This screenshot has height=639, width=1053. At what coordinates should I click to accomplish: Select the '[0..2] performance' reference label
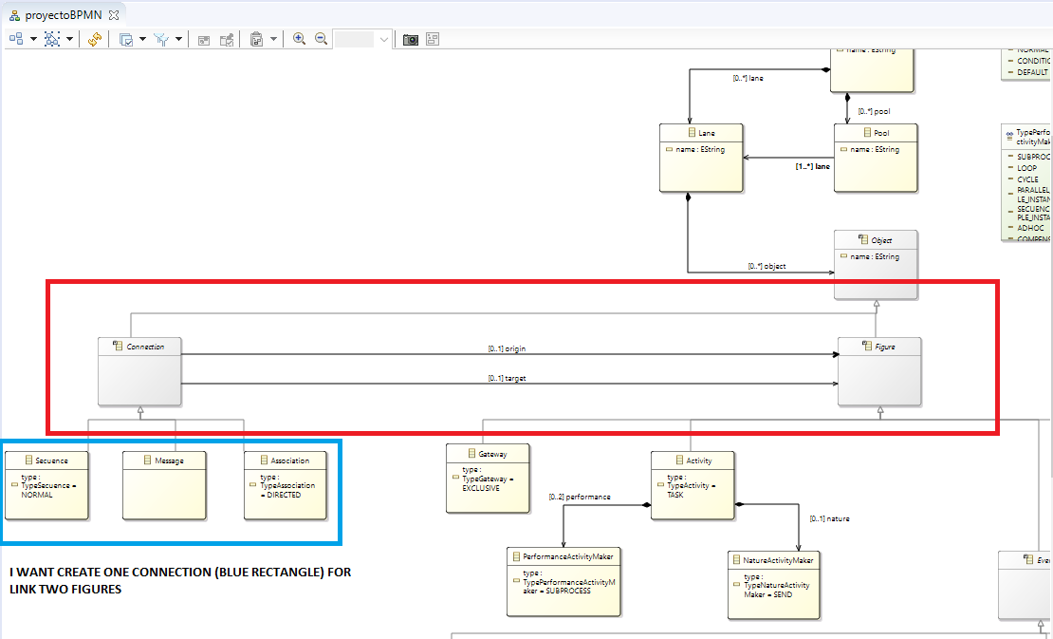[580, 498]
